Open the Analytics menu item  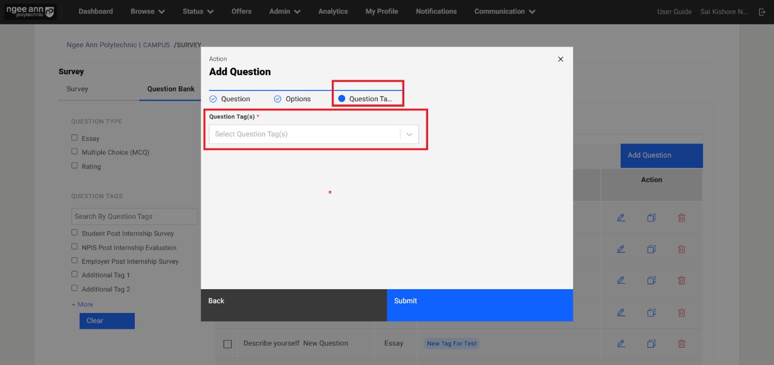[x=333, y=11]
